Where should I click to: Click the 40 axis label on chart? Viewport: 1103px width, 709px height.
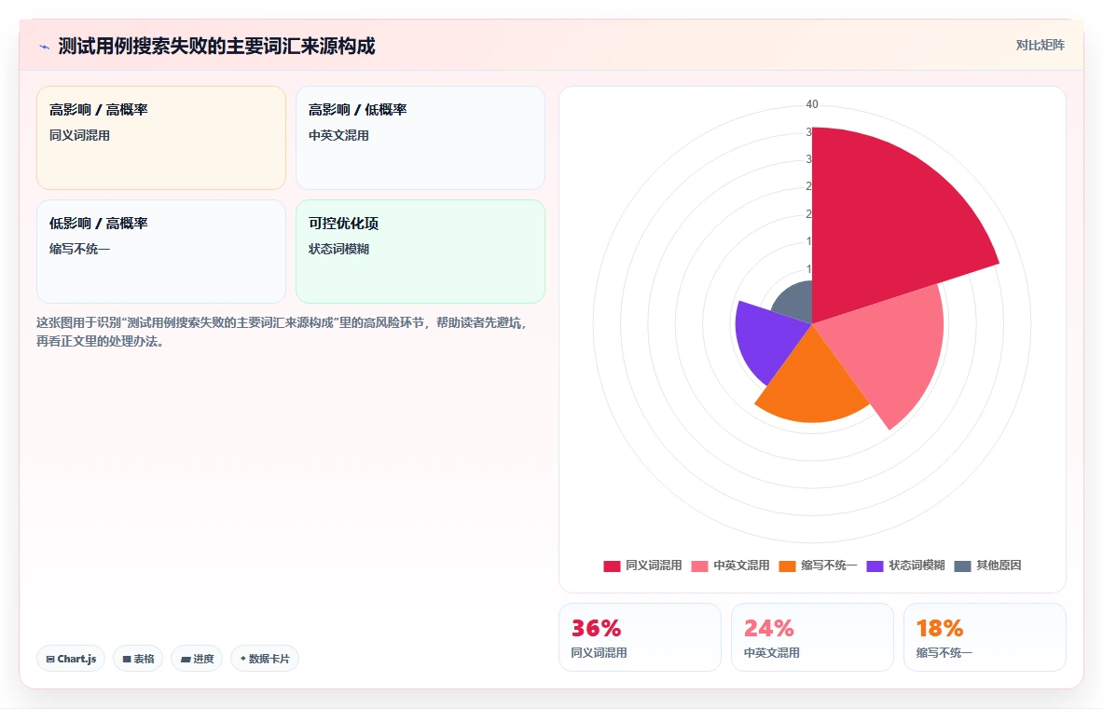(x=812, y=104)
